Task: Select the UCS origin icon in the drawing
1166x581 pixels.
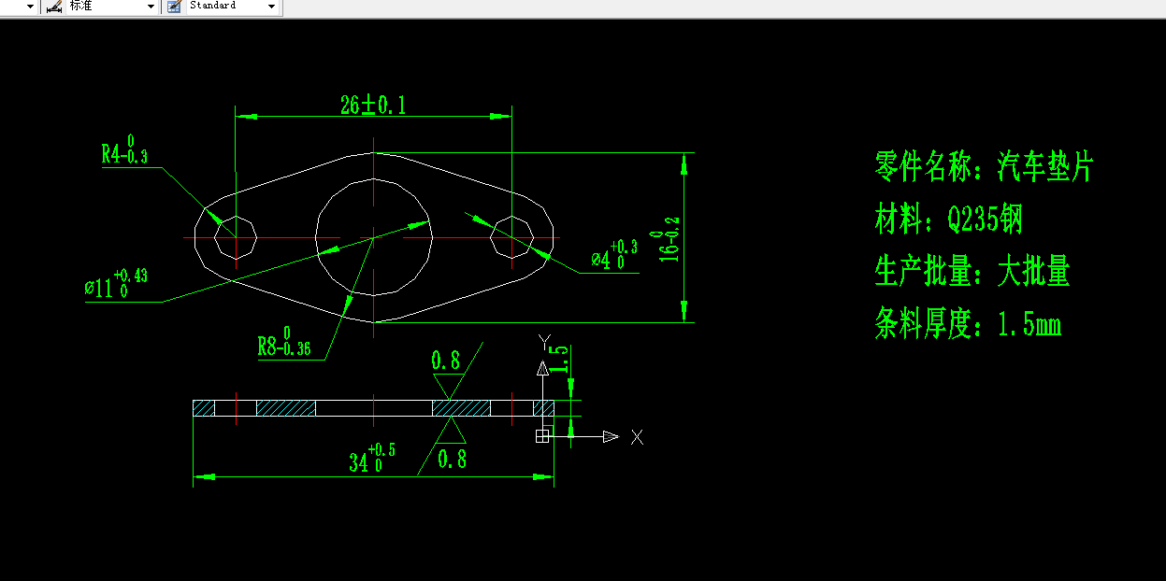Action: (541, 436)
